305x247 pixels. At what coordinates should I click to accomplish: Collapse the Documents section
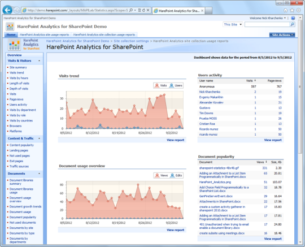(x=40, y=174)
